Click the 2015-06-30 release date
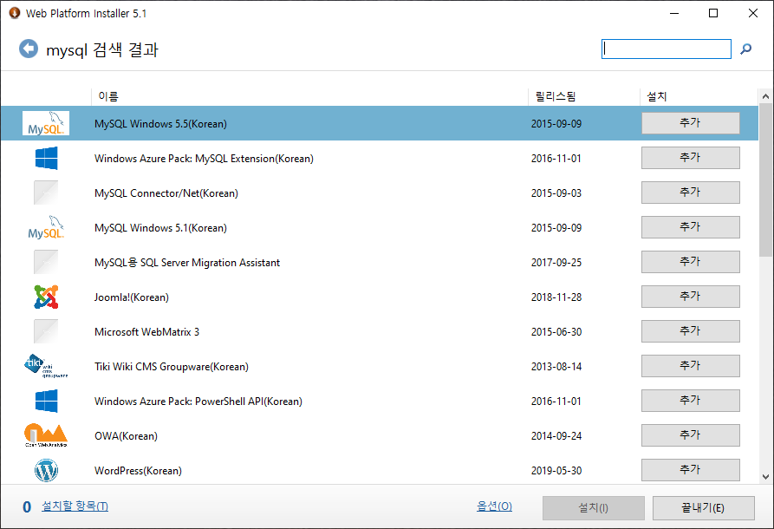 (556, 332)
